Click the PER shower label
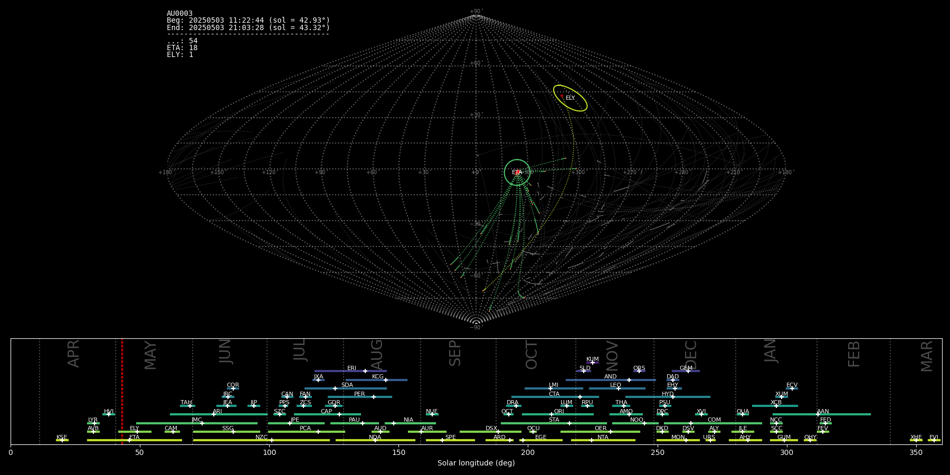 click(359, 394)
